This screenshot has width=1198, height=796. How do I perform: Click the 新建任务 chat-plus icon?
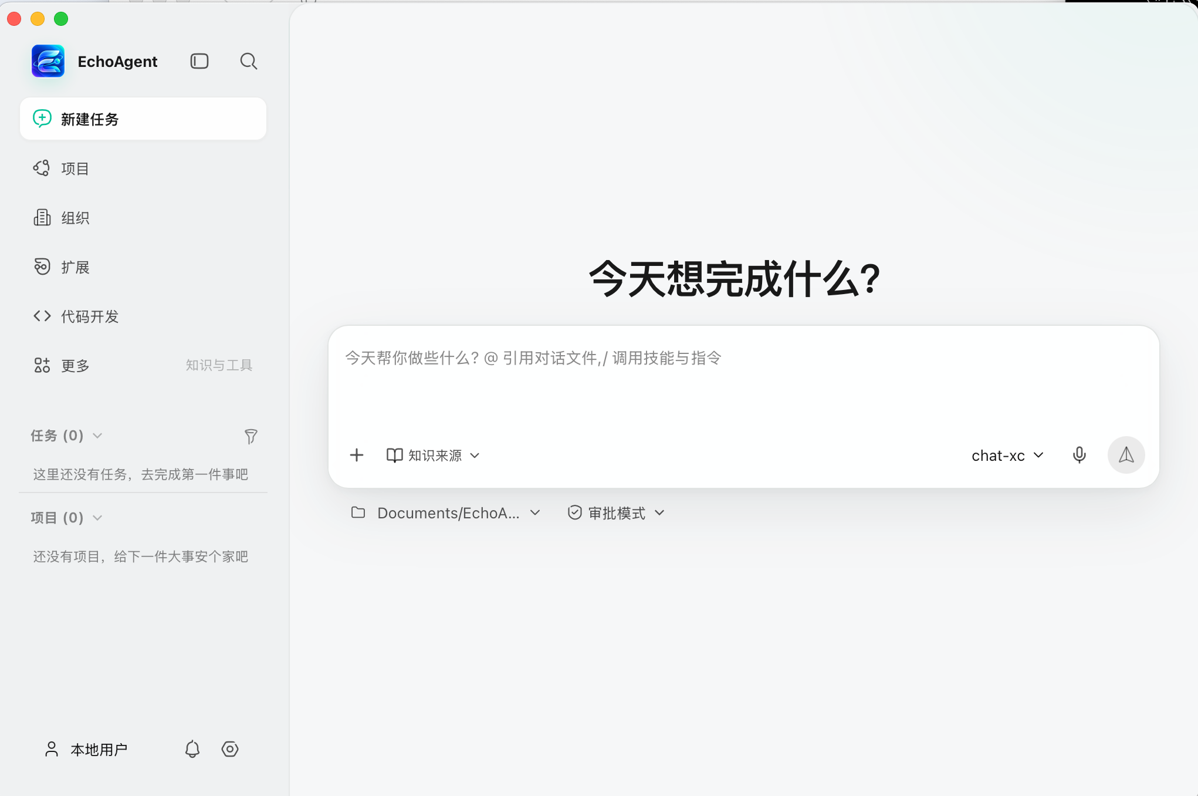[42, 119]
